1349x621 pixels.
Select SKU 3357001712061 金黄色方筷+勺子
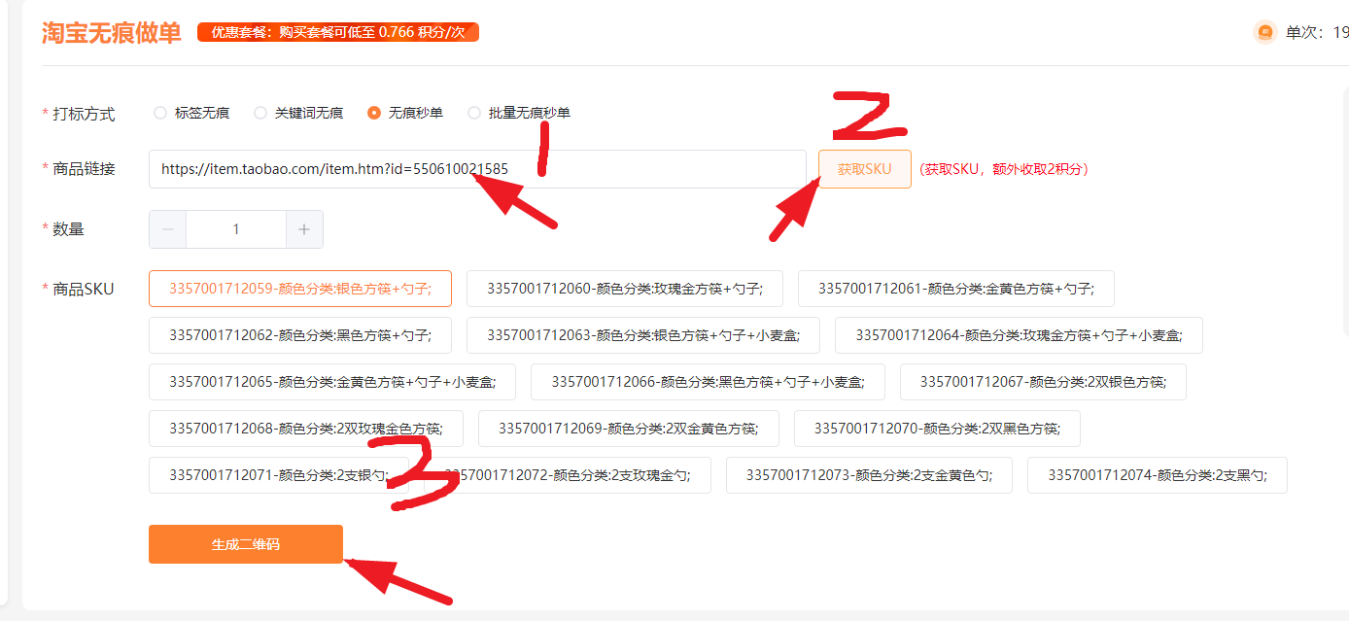pos(956,289)
